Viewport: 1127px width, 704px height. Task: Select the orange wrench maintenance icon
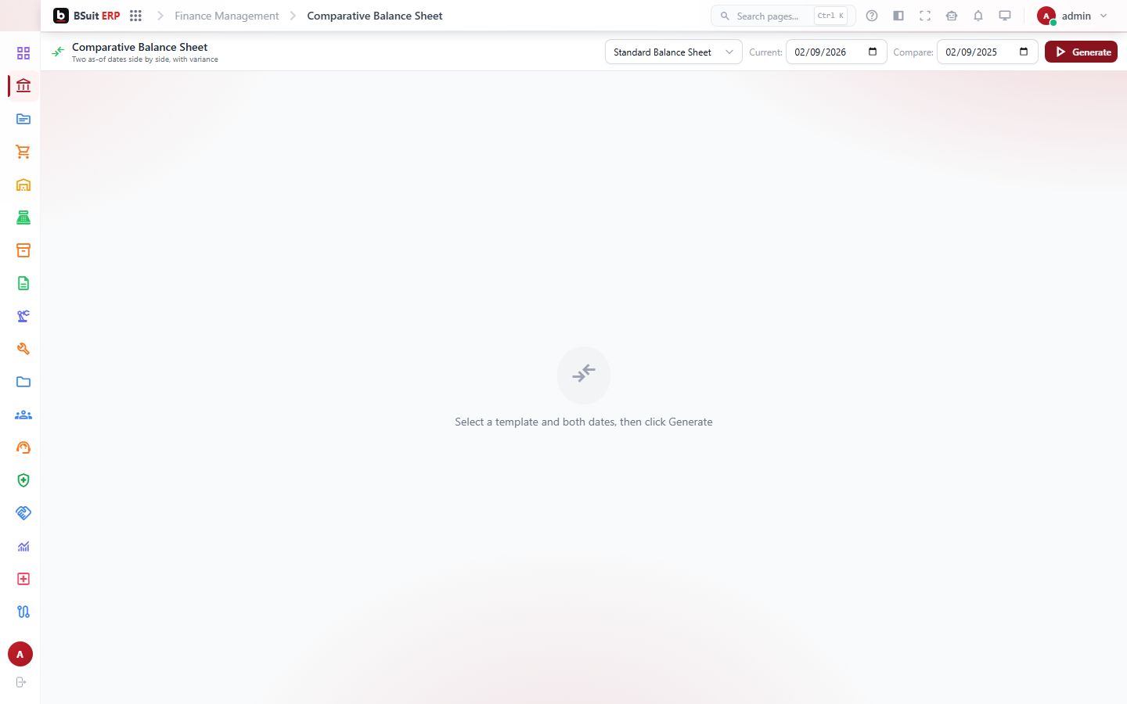(x=23, y=349)
